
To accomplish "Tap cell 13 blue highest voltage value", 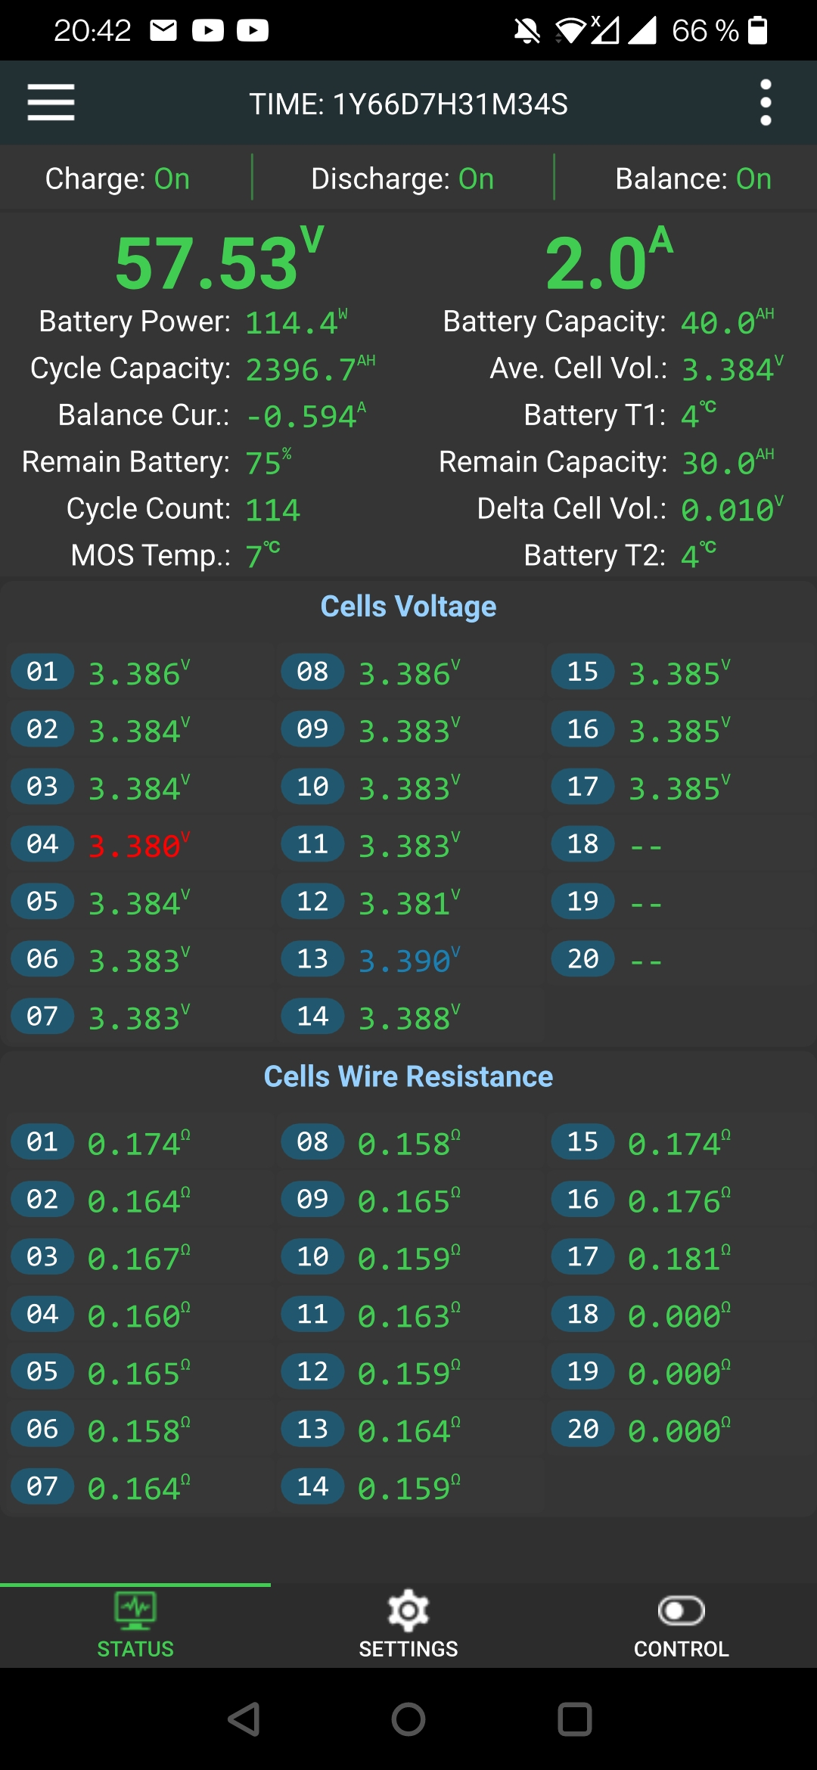I will 408,961.
